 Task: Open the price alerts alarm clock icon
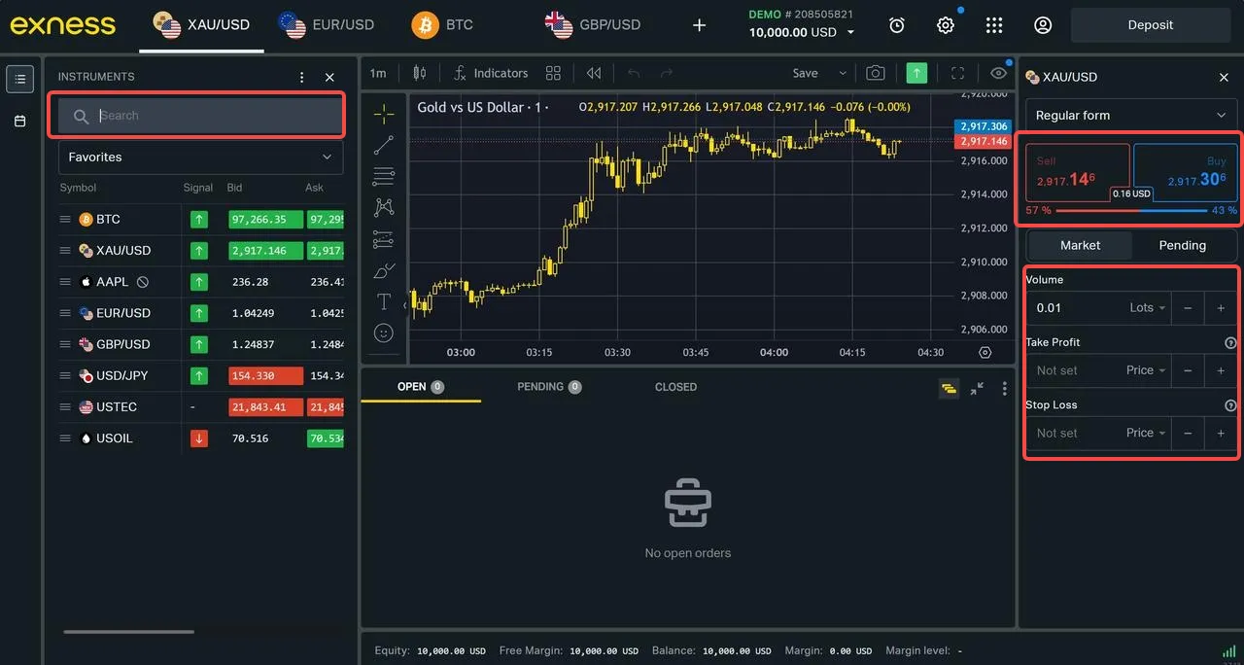pos(897,25)
